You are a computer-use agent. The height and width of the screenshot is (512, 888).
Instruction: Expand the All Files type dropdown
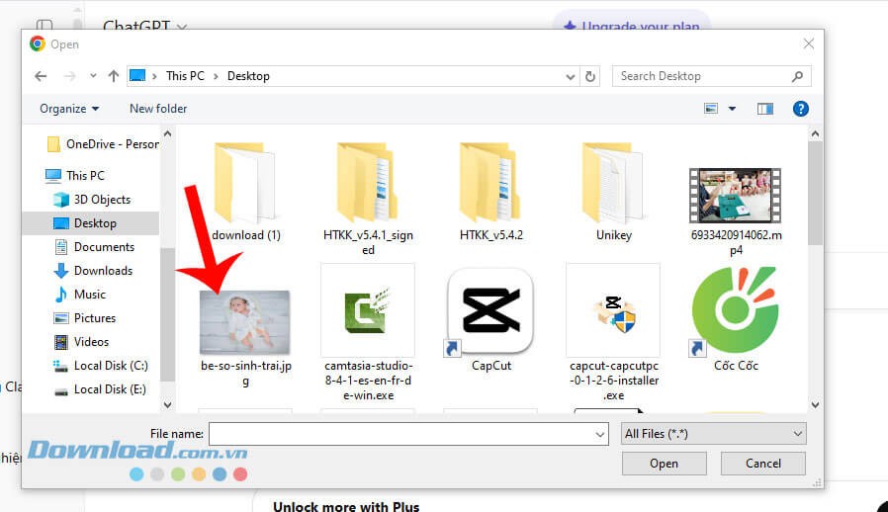(714, 434)
